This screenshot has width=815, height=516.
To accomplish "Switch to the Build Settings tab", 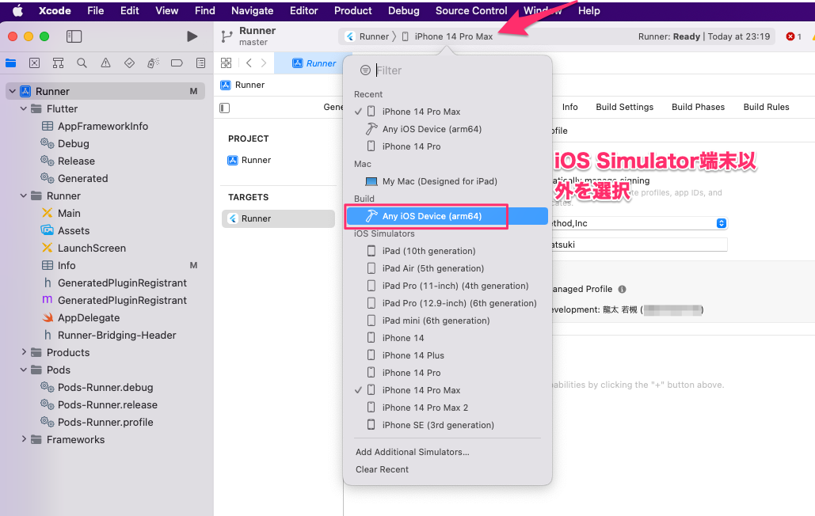I will click(x=624, y=107).
